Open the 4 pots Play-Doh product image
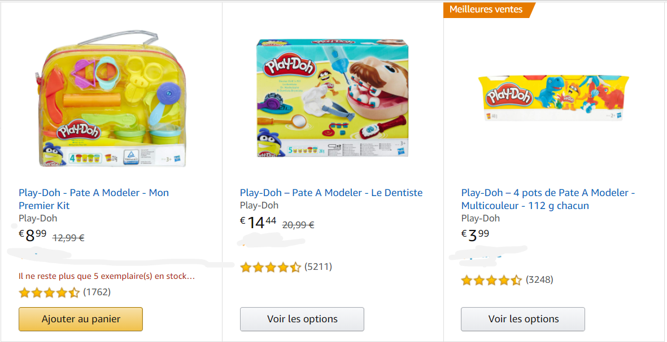667x342 pixels. [553, 97]
